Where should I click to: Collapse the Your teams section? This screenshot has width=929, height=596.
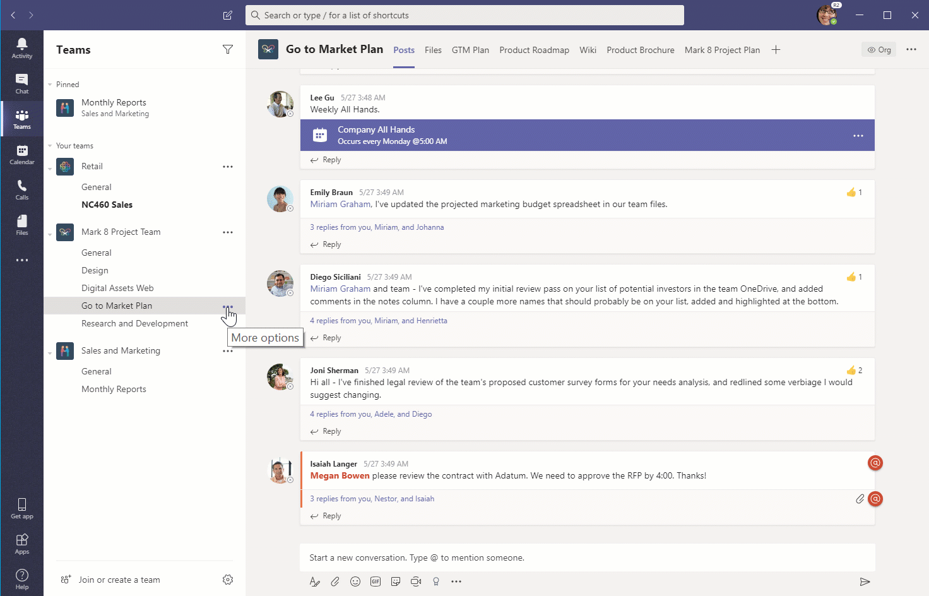50,146
